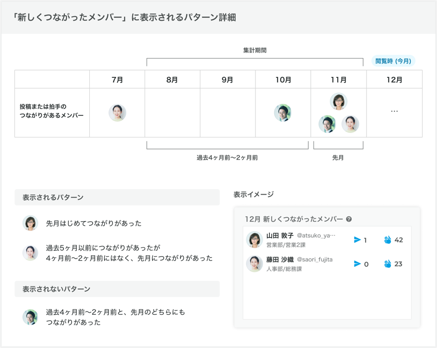This screenshot has width=437, height=348.
Task: Click the page title 「新しくつながったメンバー」に表示されるパターン詳細
Action: (124, 17)
